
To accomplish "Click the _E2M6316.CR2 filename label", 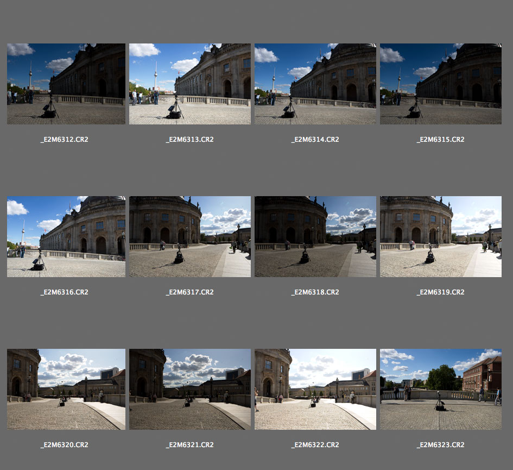I will tap(65, 292).
